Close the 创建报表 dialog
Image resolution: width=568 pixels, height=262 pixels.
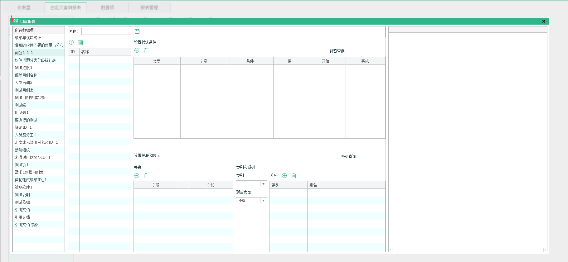coord(544,21)
